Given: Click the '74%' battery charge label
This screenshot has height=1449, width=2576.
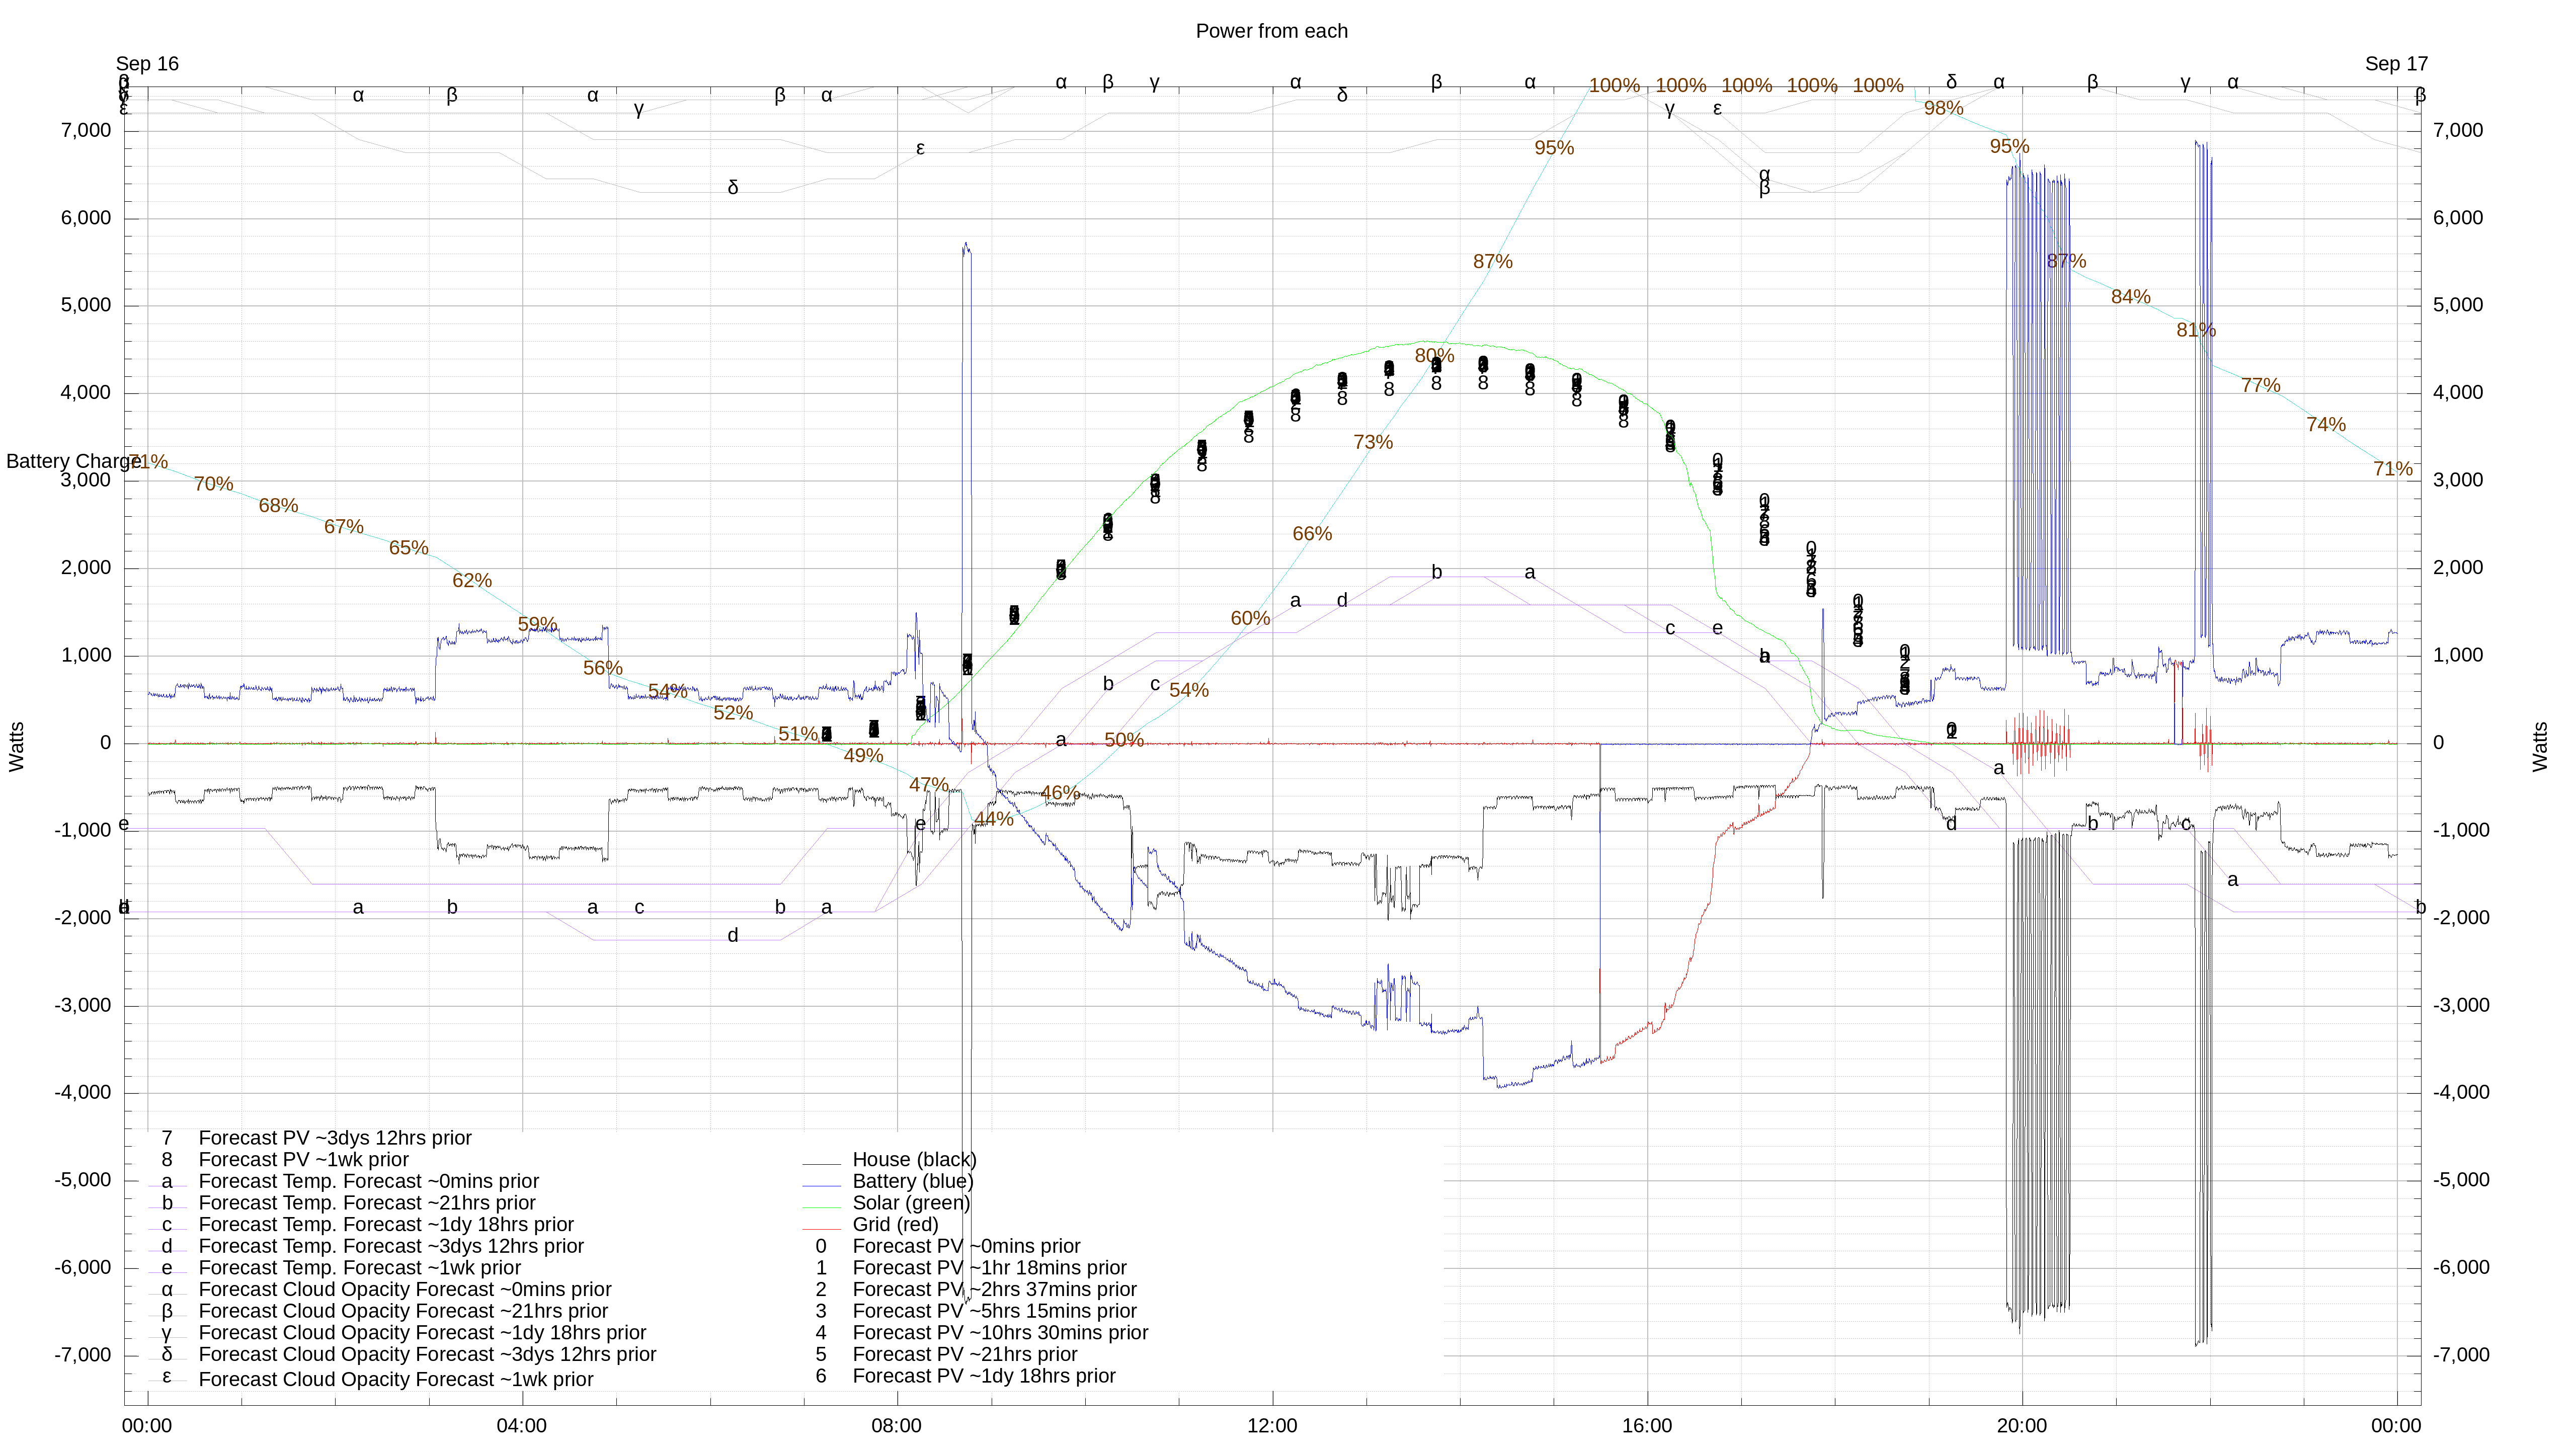Looking at the screenshot, I should coord(2326,425).
